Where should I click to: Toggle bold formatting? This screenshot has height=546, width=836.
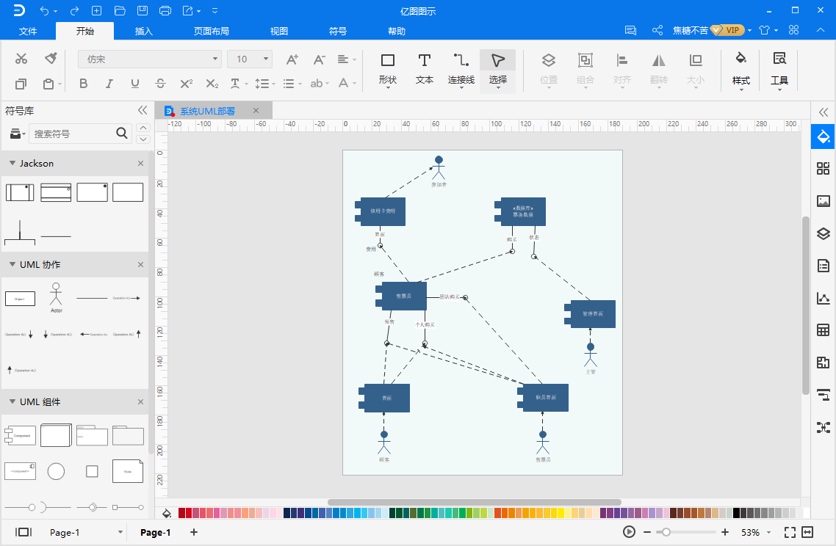pos(83,84)
